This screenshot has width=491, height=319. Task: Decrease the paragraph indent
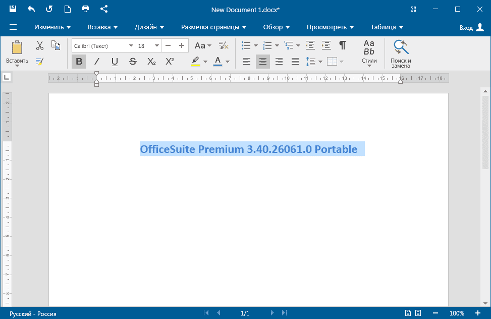[310, 45]
